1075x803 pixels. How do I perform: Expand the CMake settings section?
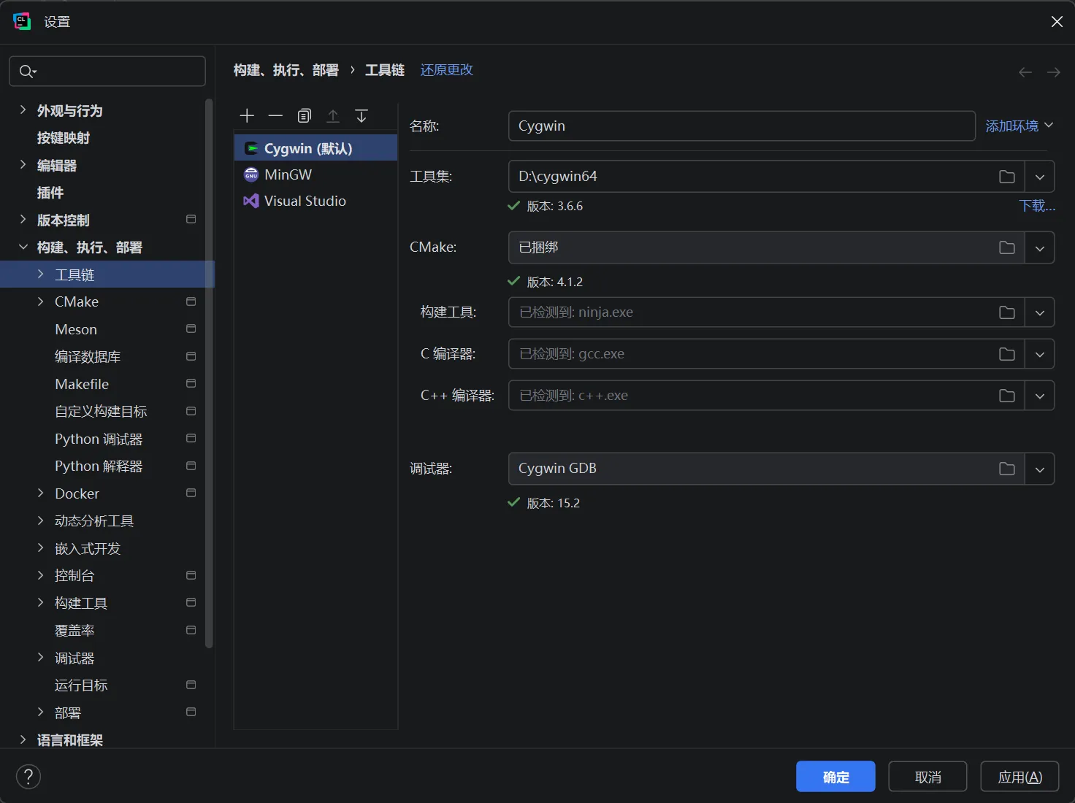tap(40, 301)
